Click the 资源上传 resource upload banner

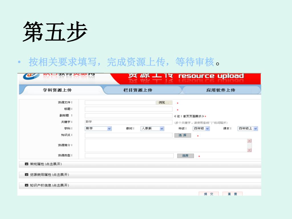(x=186, y=78)
